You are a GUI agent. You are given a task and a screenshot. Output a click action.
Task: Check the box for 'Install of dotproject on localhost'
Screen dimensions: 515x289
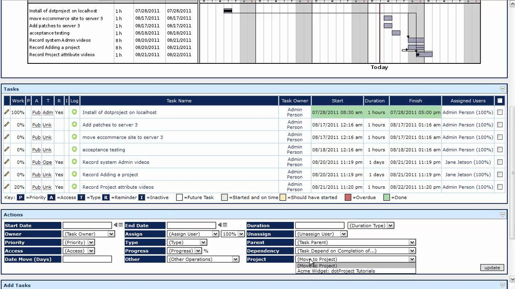pyautogui.click(x=500, y=112)
